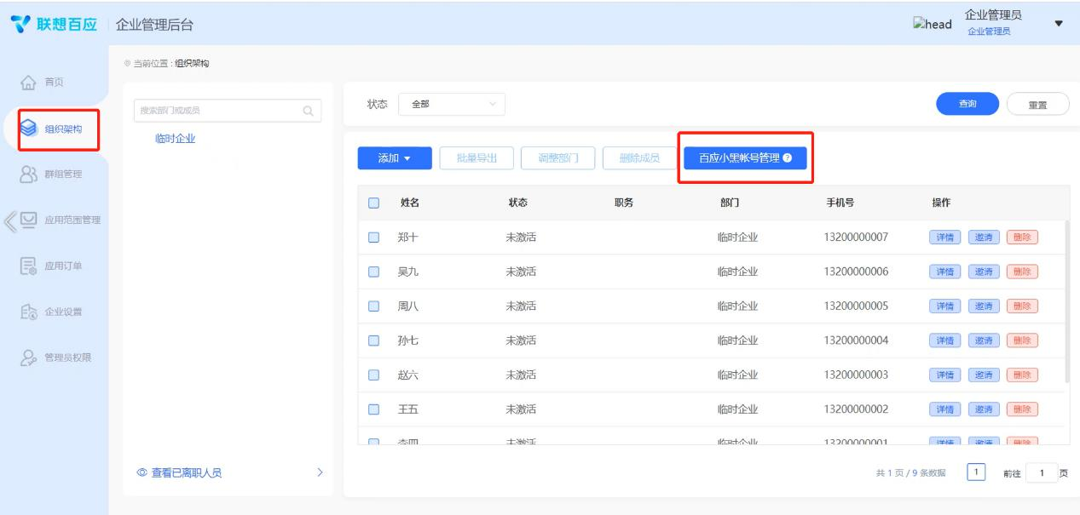Select 企业设置 menu item
The image size is (1080, 515).
click(x=62, y=312)
